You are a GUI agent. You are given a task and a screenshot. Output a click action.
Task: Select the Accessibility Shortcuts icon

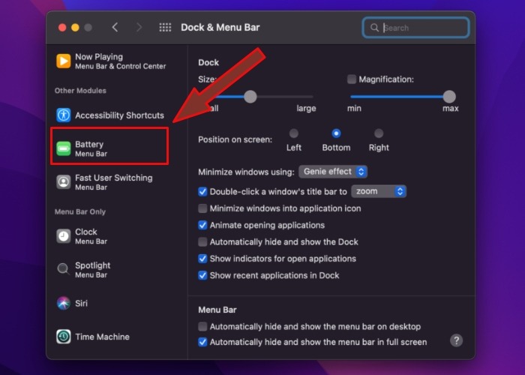point(63,115)
